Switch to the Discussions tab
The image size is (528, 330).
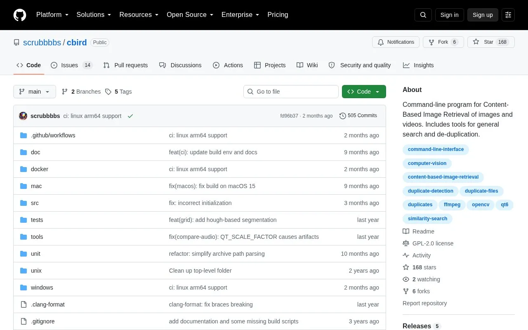click(180, 65)
